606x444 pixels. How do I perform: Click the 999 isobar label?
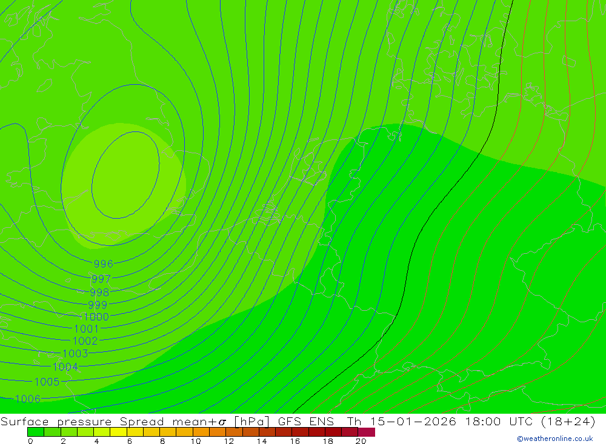[x=98, y=305]
